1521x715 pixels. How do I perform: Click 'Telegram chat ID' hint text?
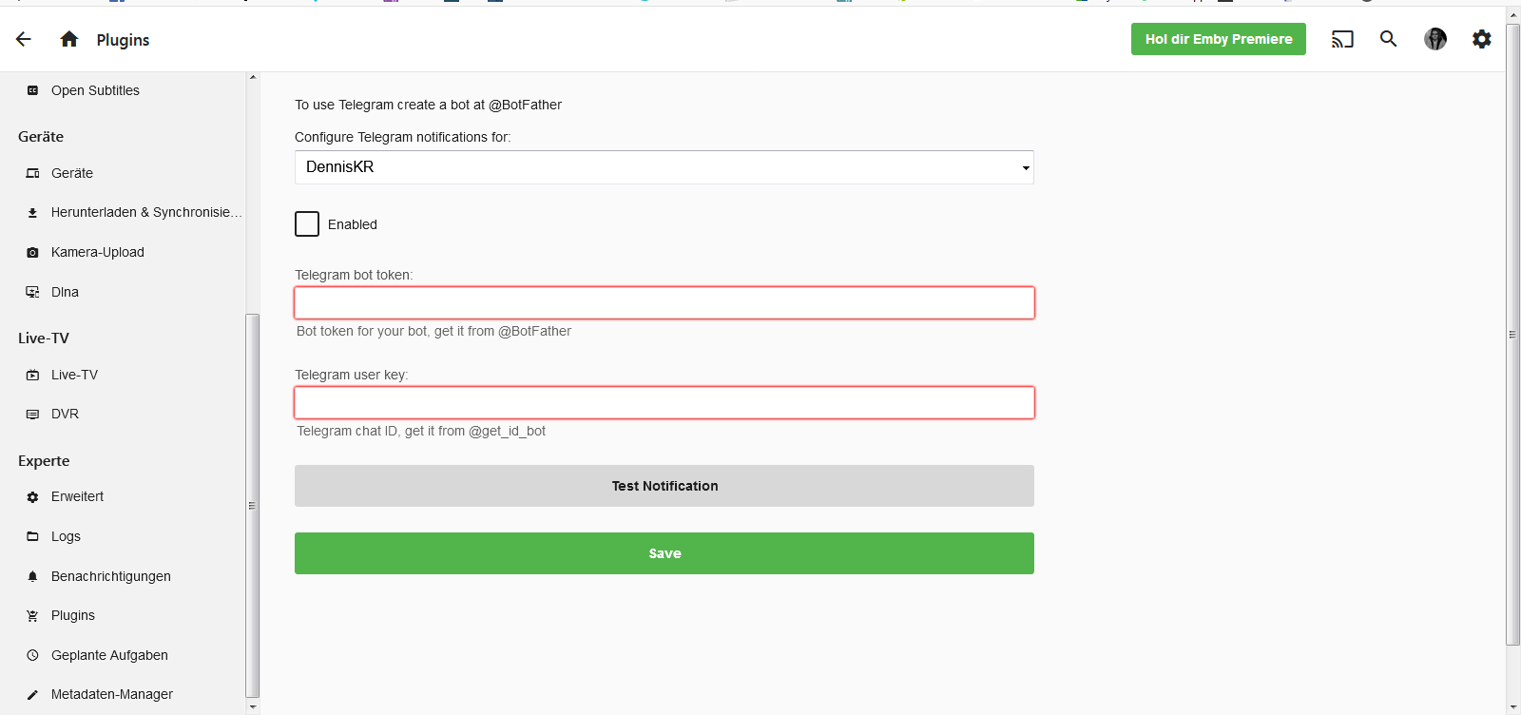(x=421, y=431)
